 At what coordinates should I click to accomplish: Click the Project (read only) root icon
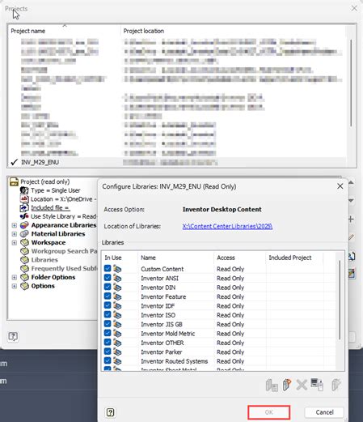click(x=14, y=181)
